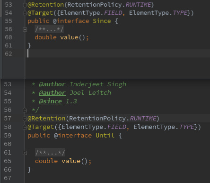This screenshot has width=210, height=183.
Task: Collapse Javadoc fold end at line 56 lower pane
Action: pos(25,110)
